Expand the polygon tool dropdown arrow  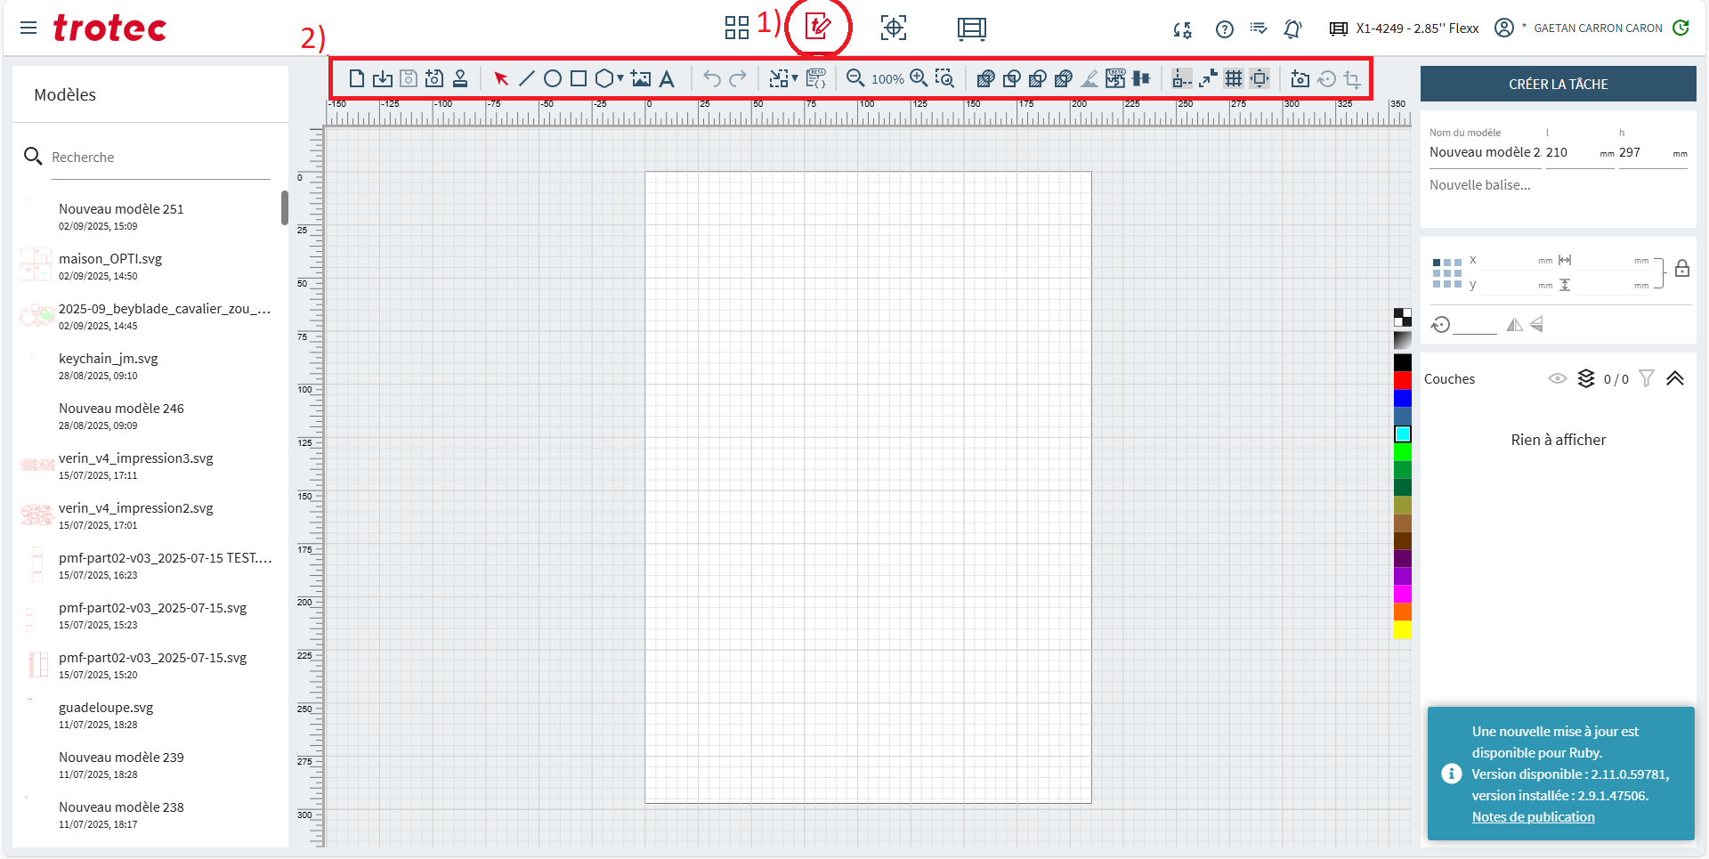(620, 78)
